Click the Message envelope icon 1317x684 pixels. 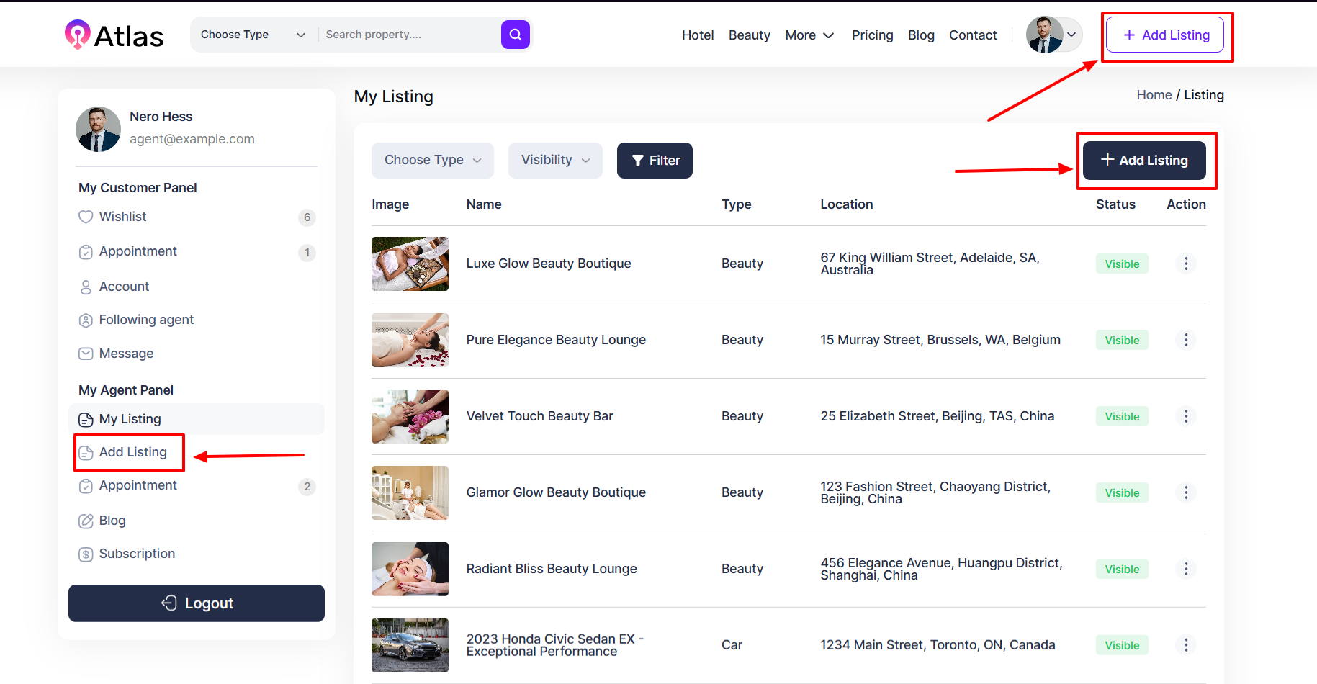[x=86, y=354]
